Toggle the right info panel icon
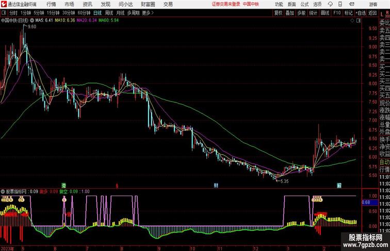Viewport: 390px width, 251px height. [x=359, y=21]
